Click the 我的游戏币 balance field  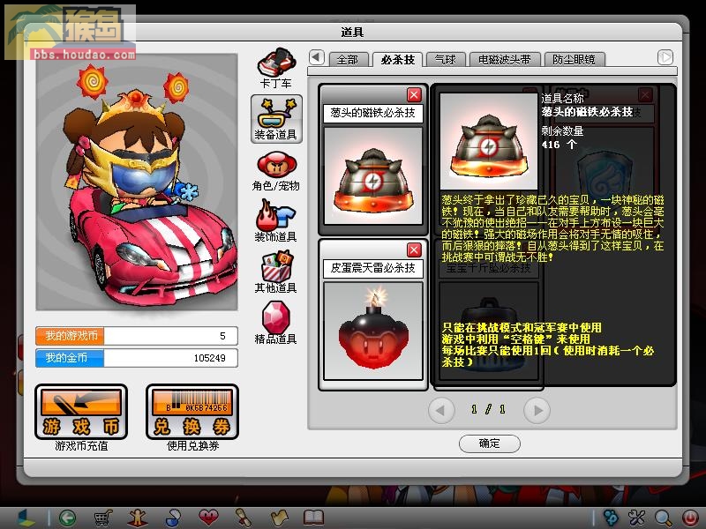coord(137,336)
